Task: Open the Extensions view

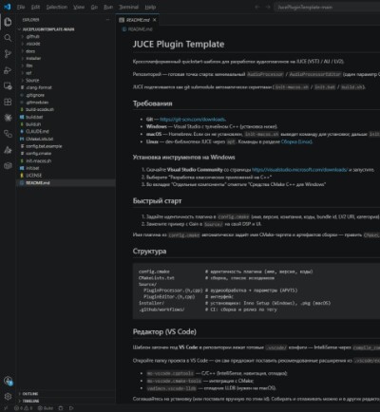Action: point(8,102)
